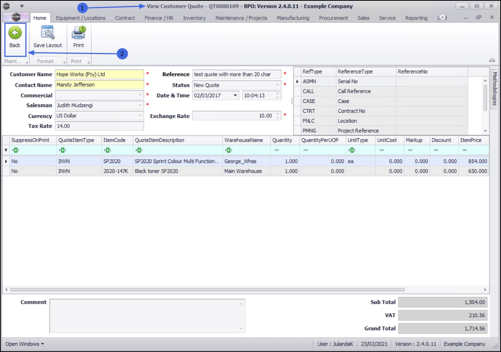Click the green Back arrow button

tap(15, 33)
